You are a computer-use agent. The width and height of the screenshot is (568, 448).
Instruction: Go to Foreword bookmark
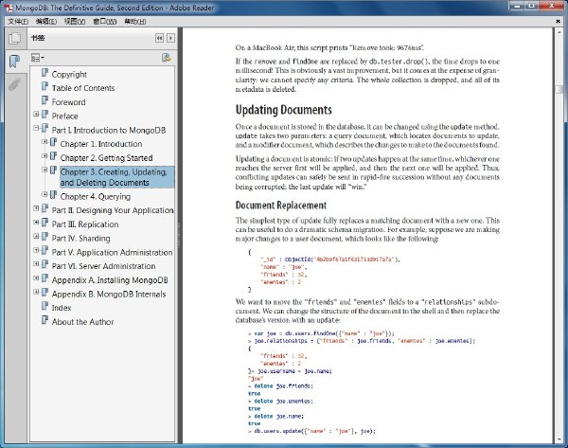pos(68,102)
